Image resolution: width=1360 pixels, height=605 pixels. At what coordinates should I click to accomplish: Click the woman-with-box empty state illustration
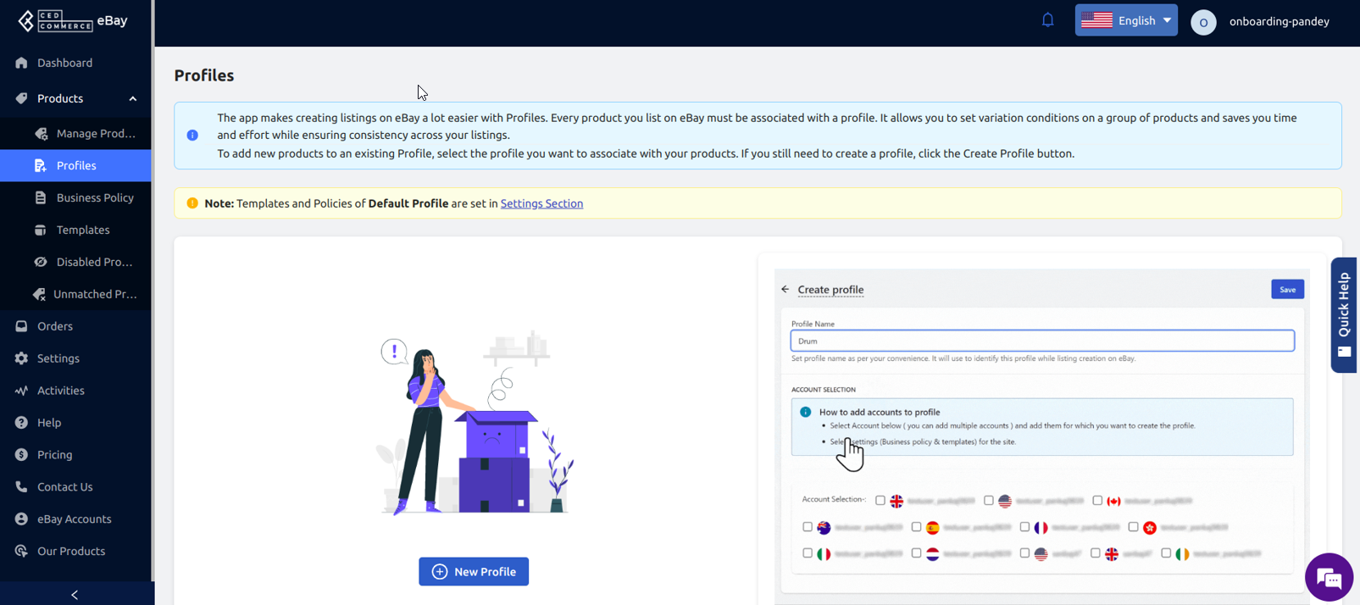(475, 422)
